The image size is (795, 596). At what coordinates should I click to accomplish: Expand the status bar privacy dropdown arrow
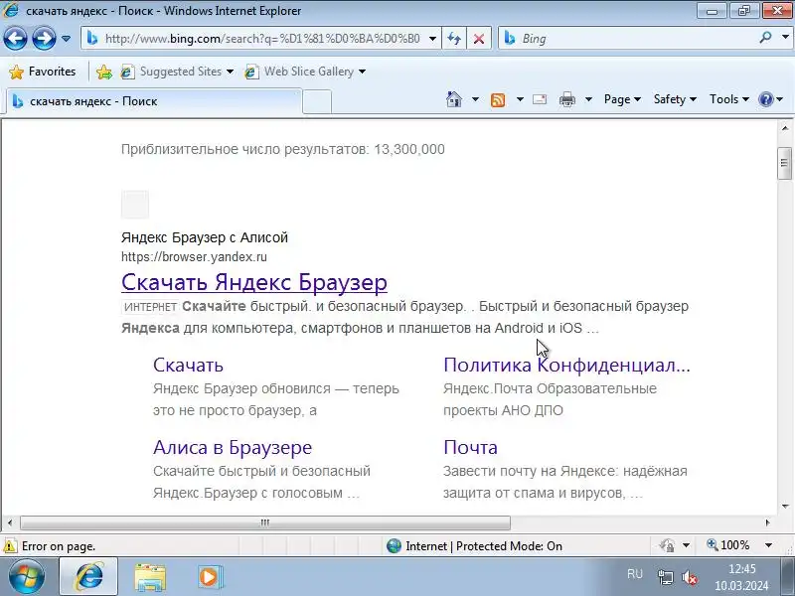(x=686, y=545)
